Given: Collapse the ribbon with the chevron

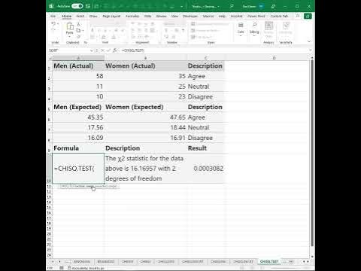Looking at the screenshot, I should [309, 41].
